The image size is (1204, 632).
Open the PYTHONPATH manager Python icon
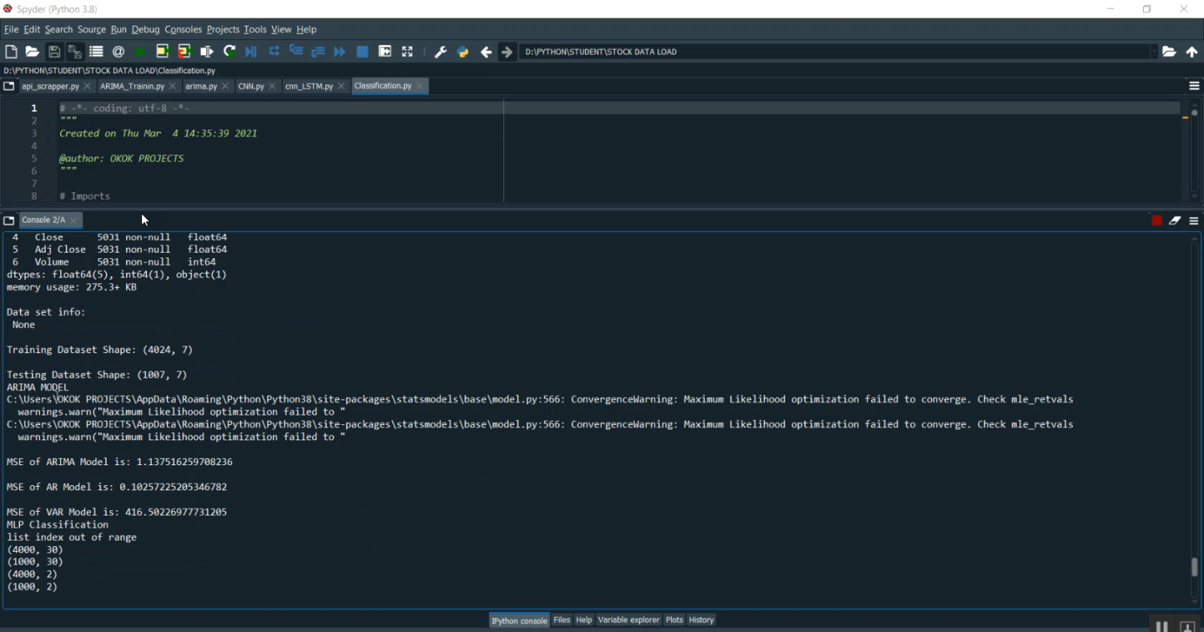(x=462, y=51)
